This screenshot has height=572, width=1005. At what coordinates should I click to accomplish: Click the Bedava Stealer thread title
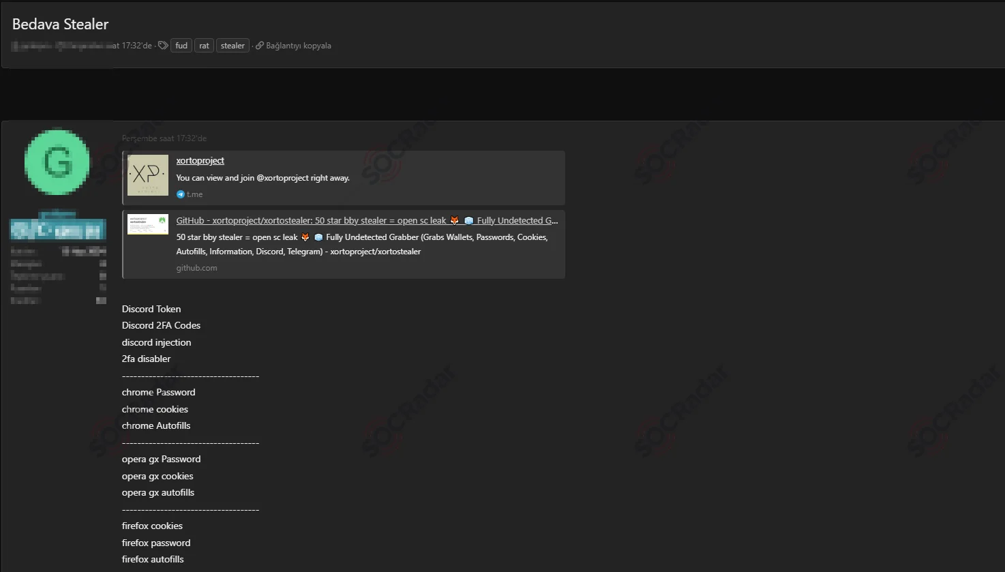[x=61, y=25]
